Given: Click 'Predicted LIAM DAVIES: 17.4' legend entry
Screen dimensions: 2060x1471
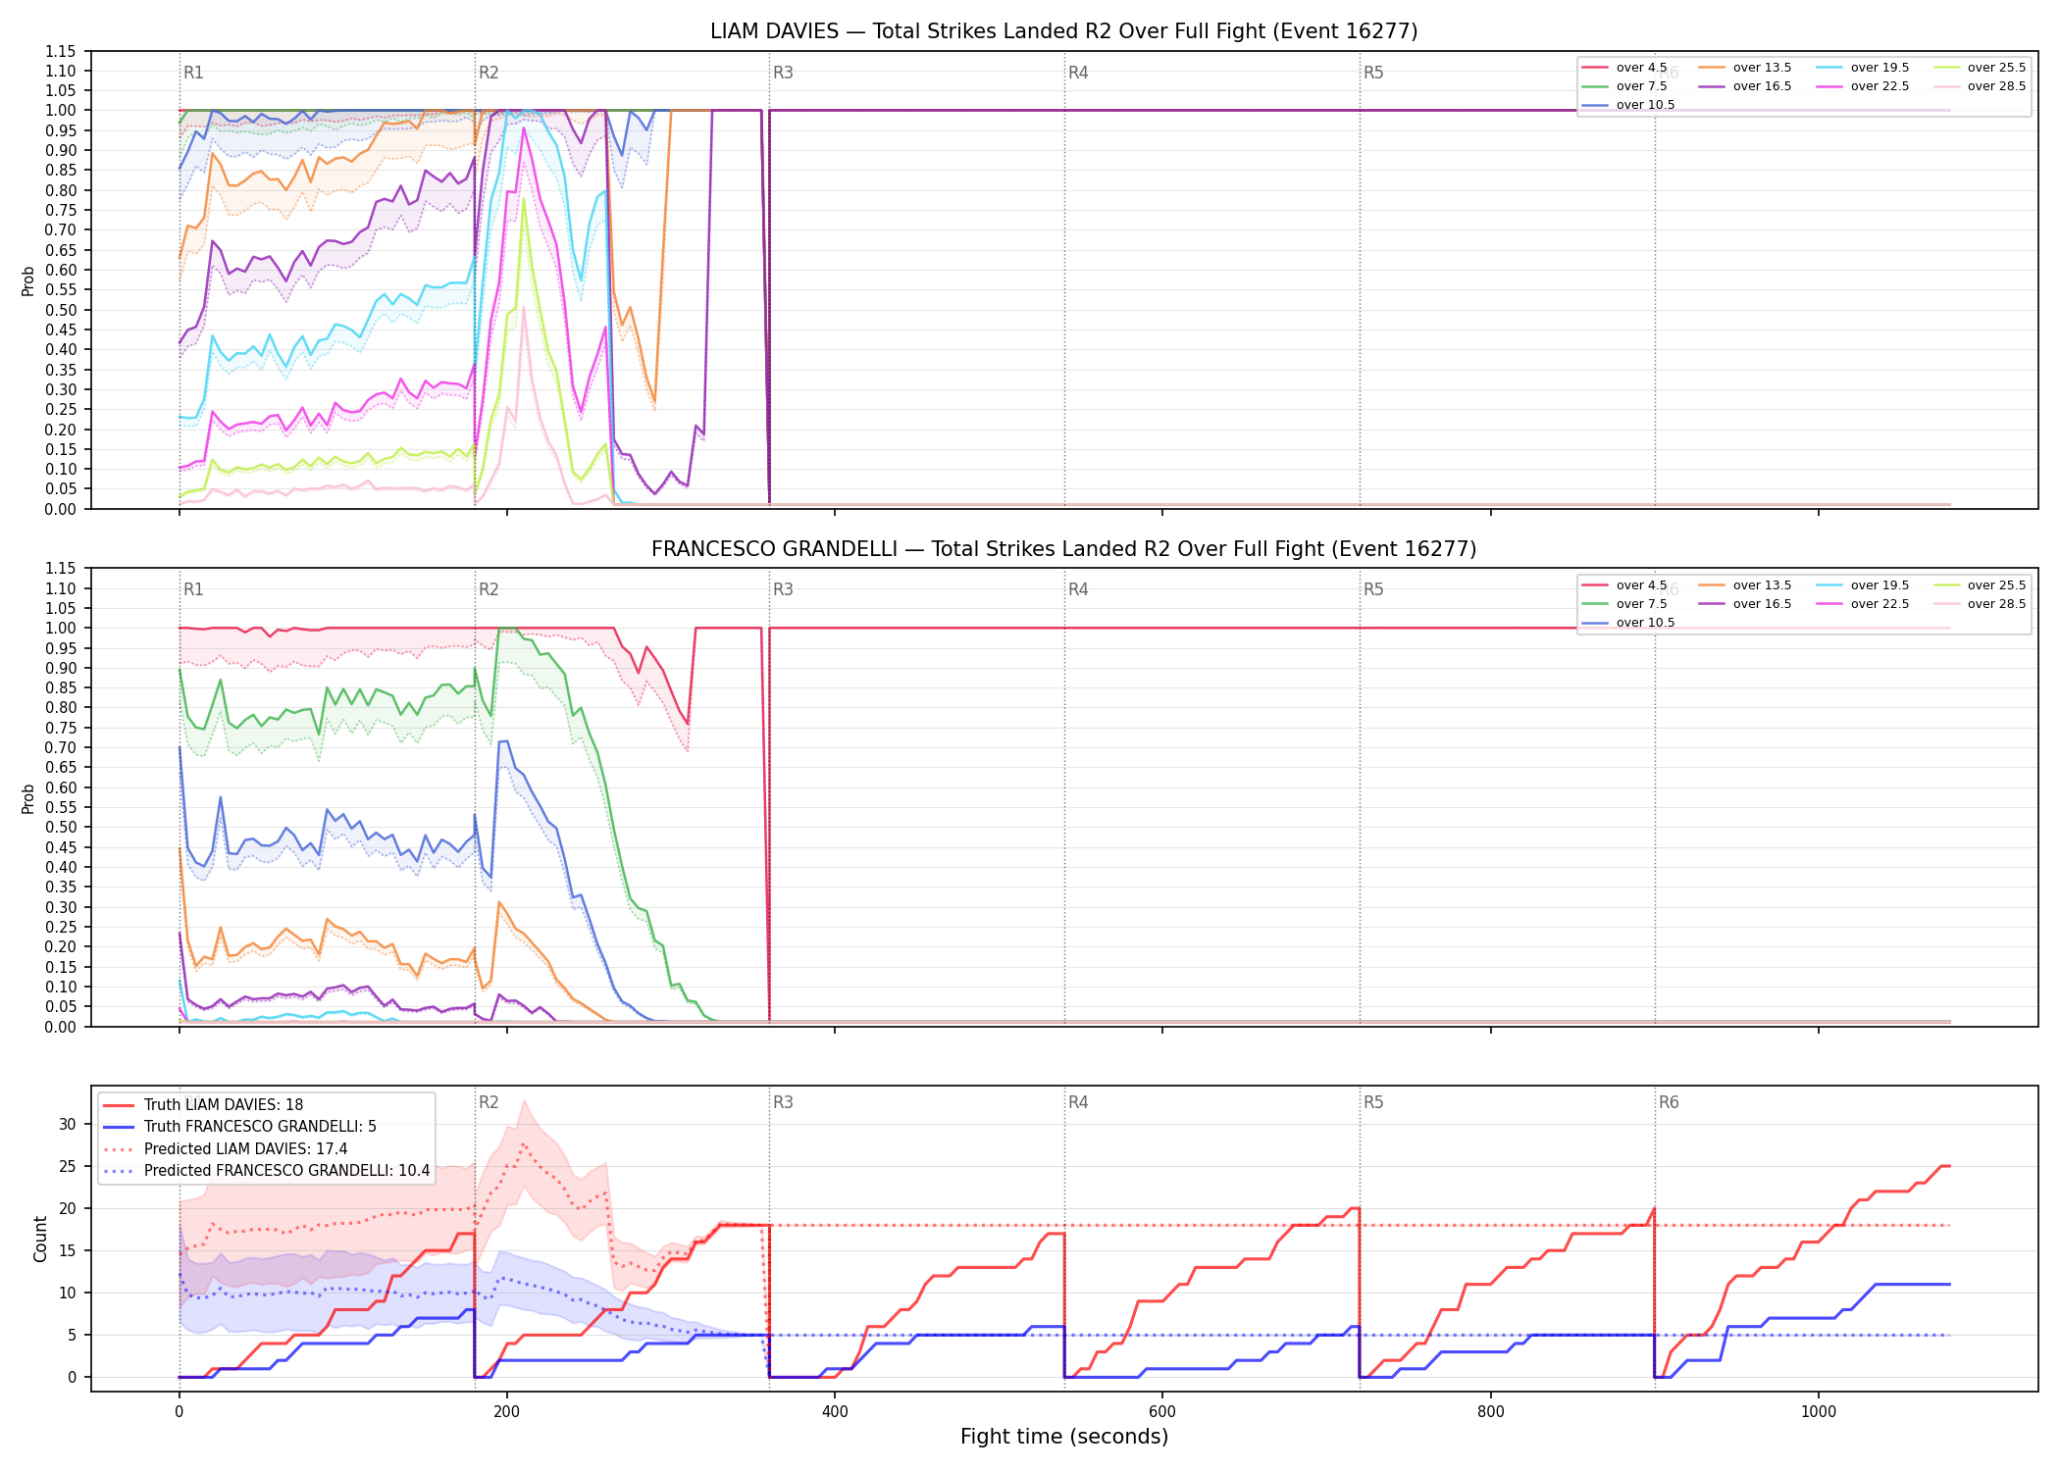Looking at the screenshot, I should (x=226, y=1149).
